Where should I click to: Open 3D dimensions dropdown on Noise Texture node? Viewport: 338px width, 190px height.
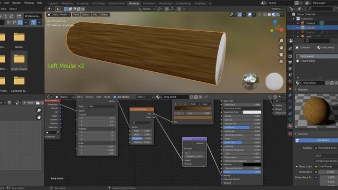[x=142, y=122]
